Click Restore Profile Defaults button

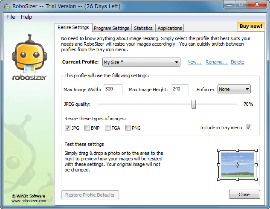click(x=90, y=194)
